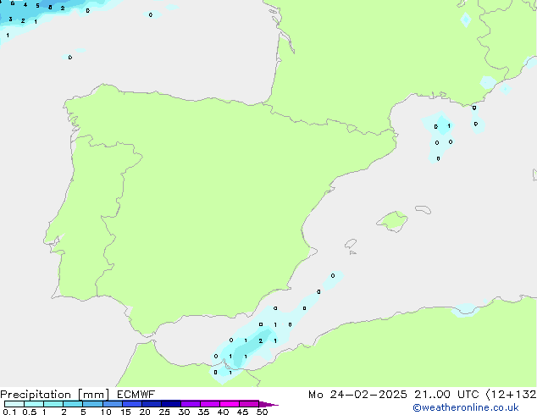Click the 15–20 mm legend color swatch
Viewport: 537px width, 415px height.
131,404
